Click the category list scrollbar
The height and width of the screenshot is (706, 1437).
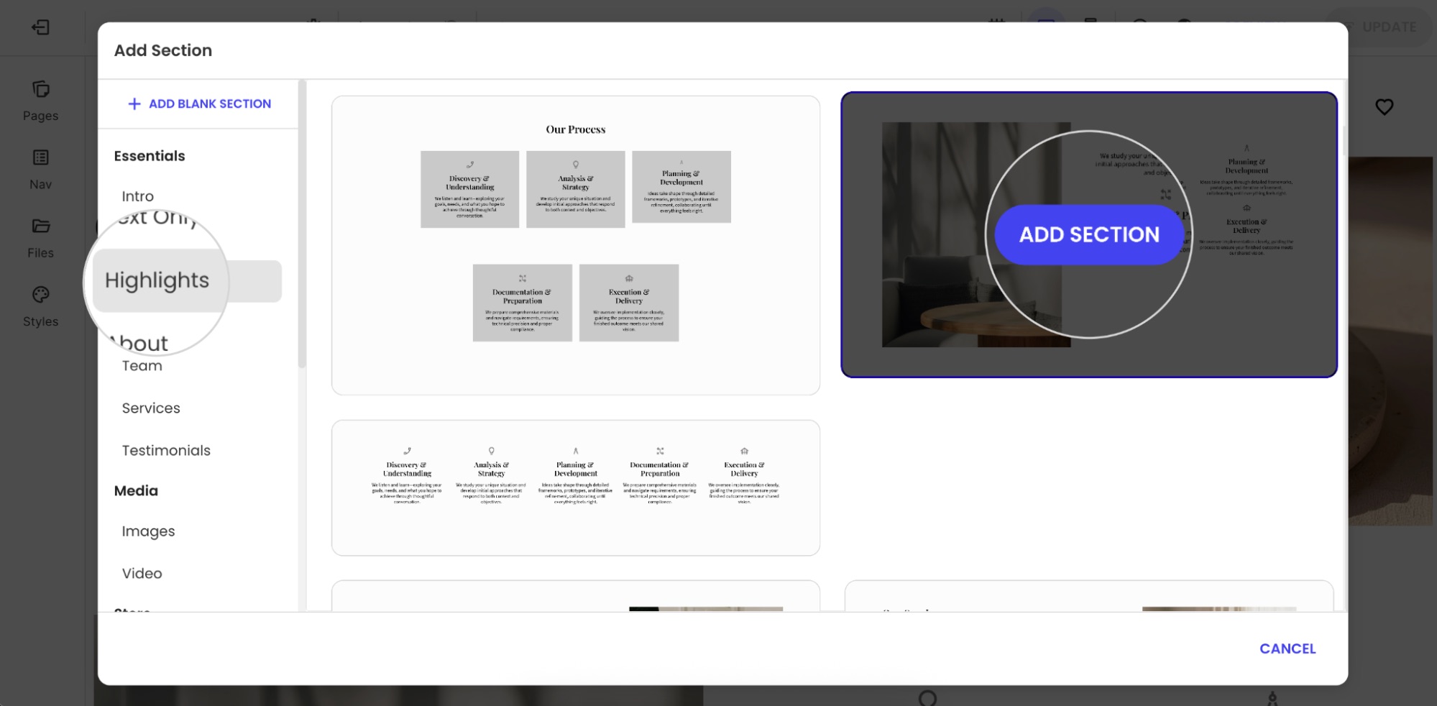(x=302, y=224)
